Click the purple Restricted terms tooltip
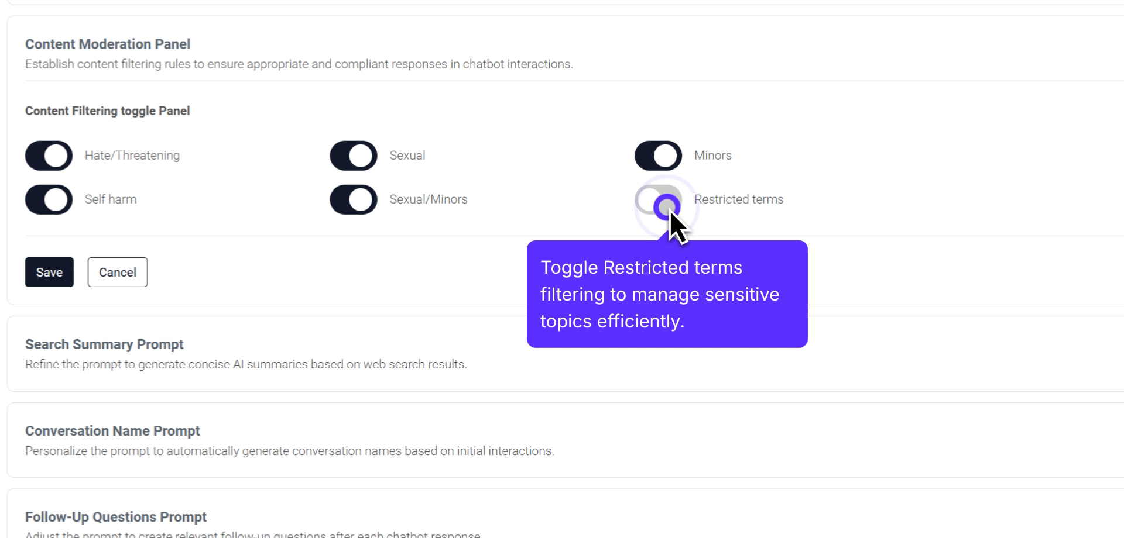This screenshot has height=538, width=1124. [x=667, y=294]
